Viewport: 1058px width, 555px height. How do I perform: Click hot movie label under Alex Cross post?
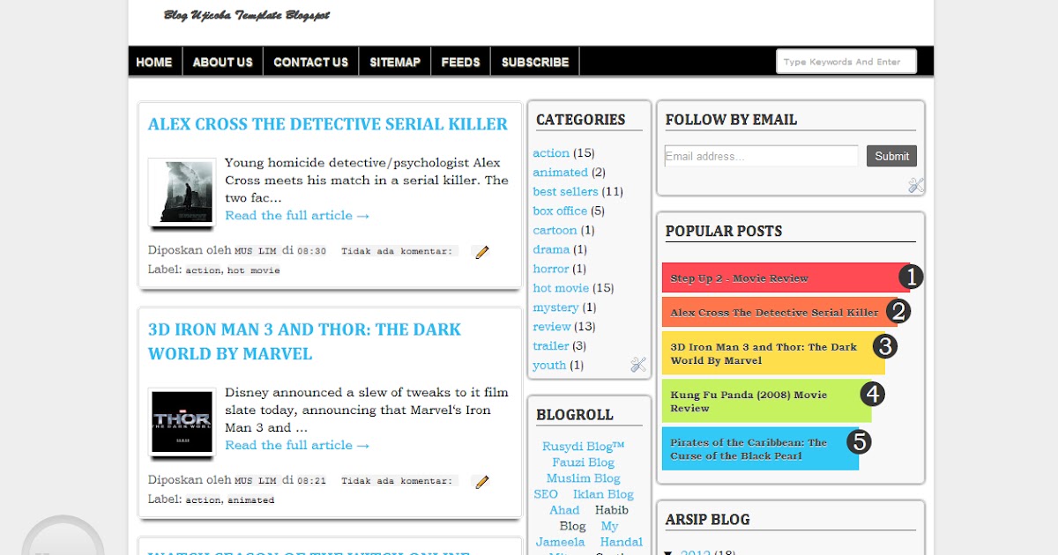pyautogui.click(x=253, y=270)
